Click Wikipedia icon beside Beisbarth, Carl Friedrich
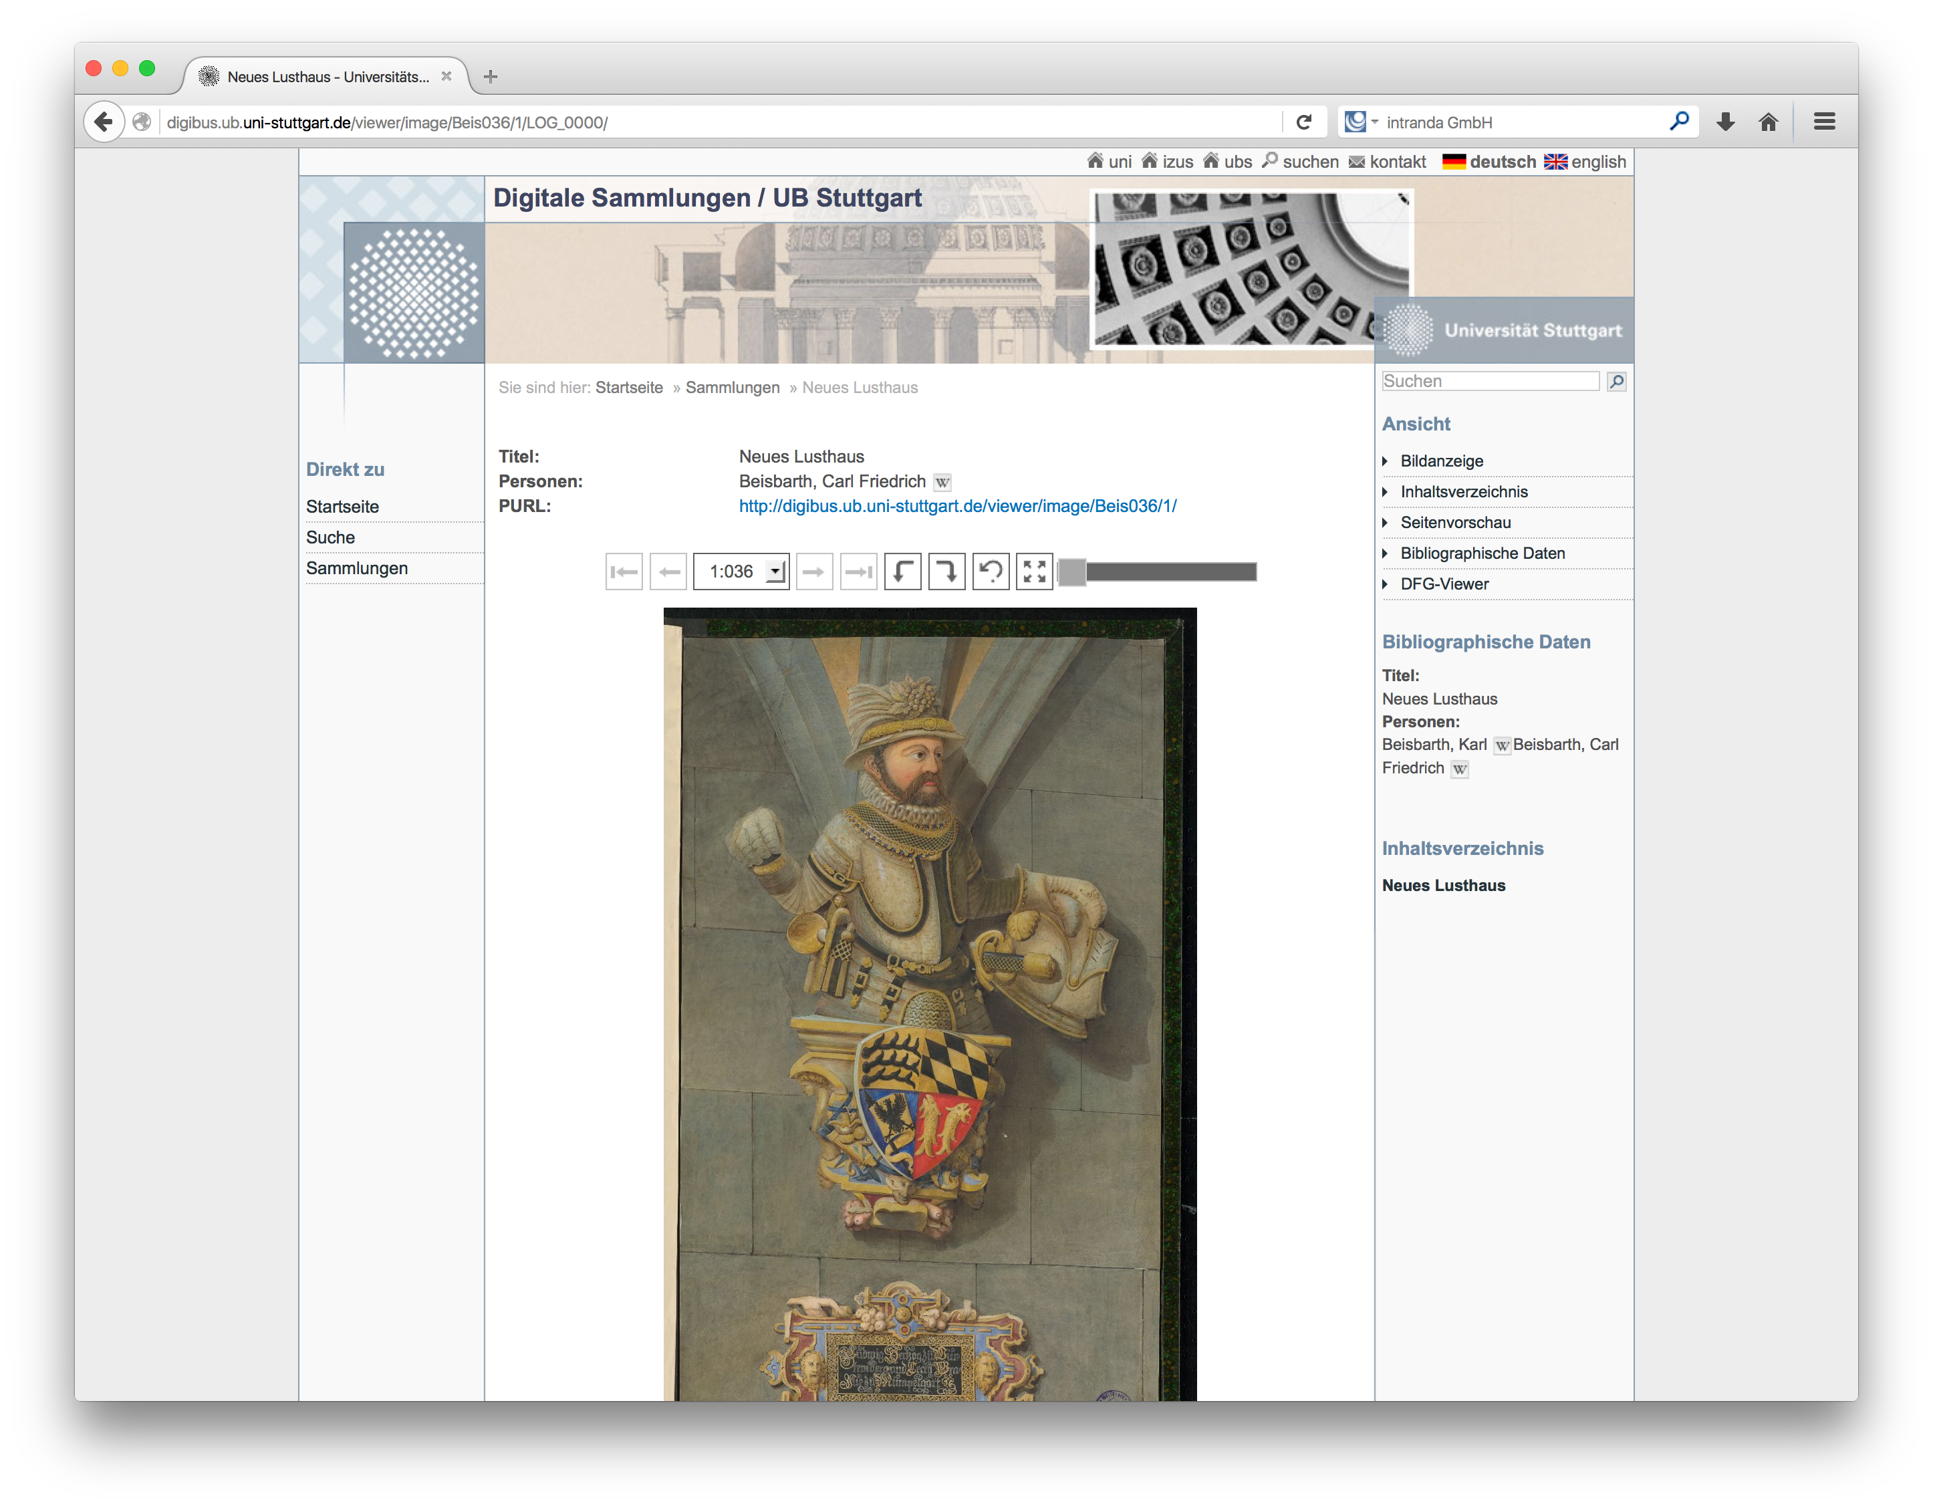Screen dimensions: 1933x1508 (942, 483)
